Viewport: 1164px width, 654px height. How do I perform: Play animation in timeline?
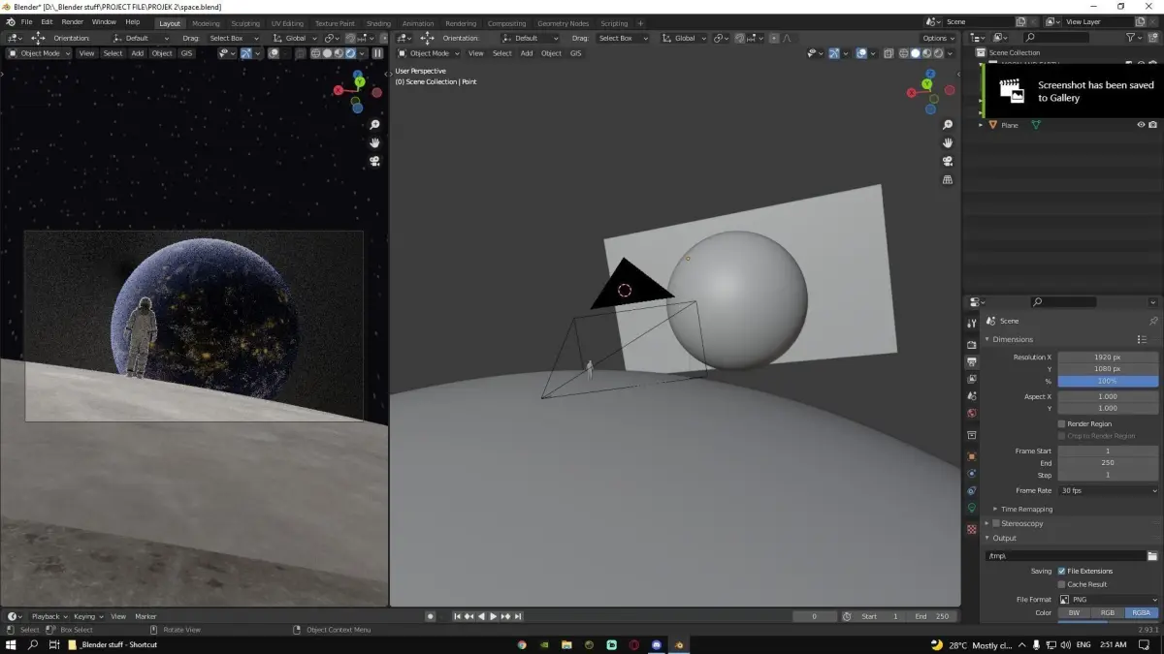point(493,616)
